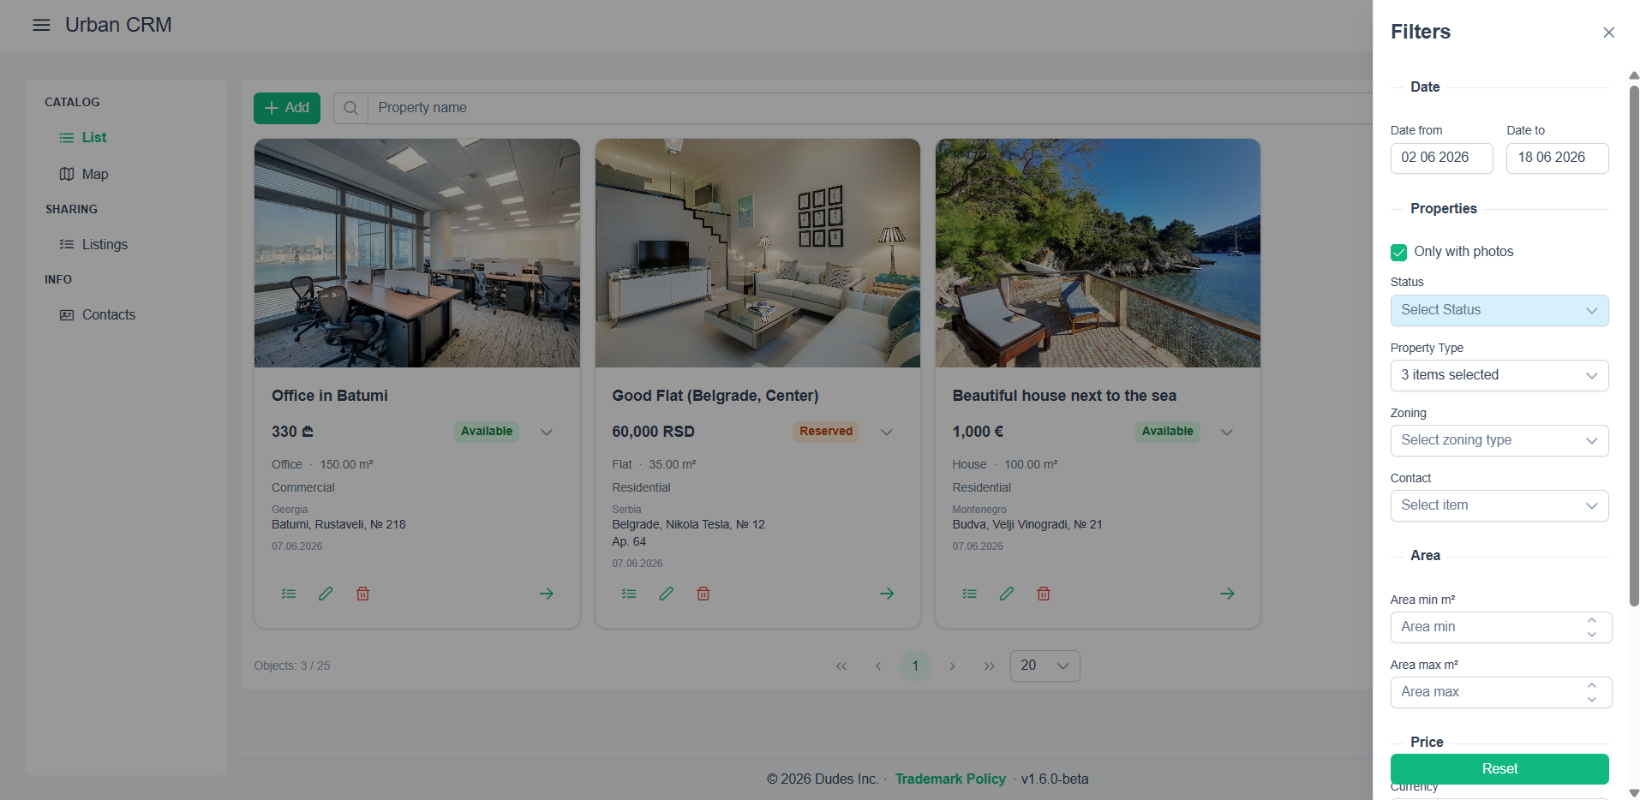Click the search magnifier icon
This screenshot has width=1640, height=800.
click(350, 108)
